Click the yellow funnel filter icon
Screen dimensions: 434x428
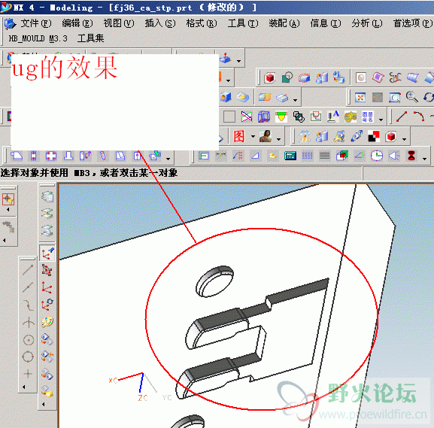point(281,117)
